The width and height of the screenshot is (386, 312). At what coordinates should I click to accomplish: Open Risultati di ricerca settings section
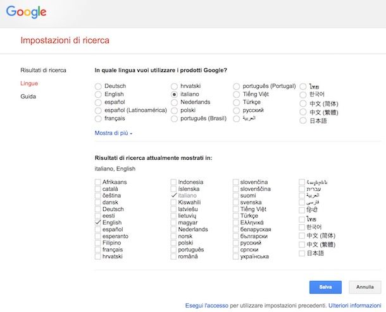coord(43,70)
